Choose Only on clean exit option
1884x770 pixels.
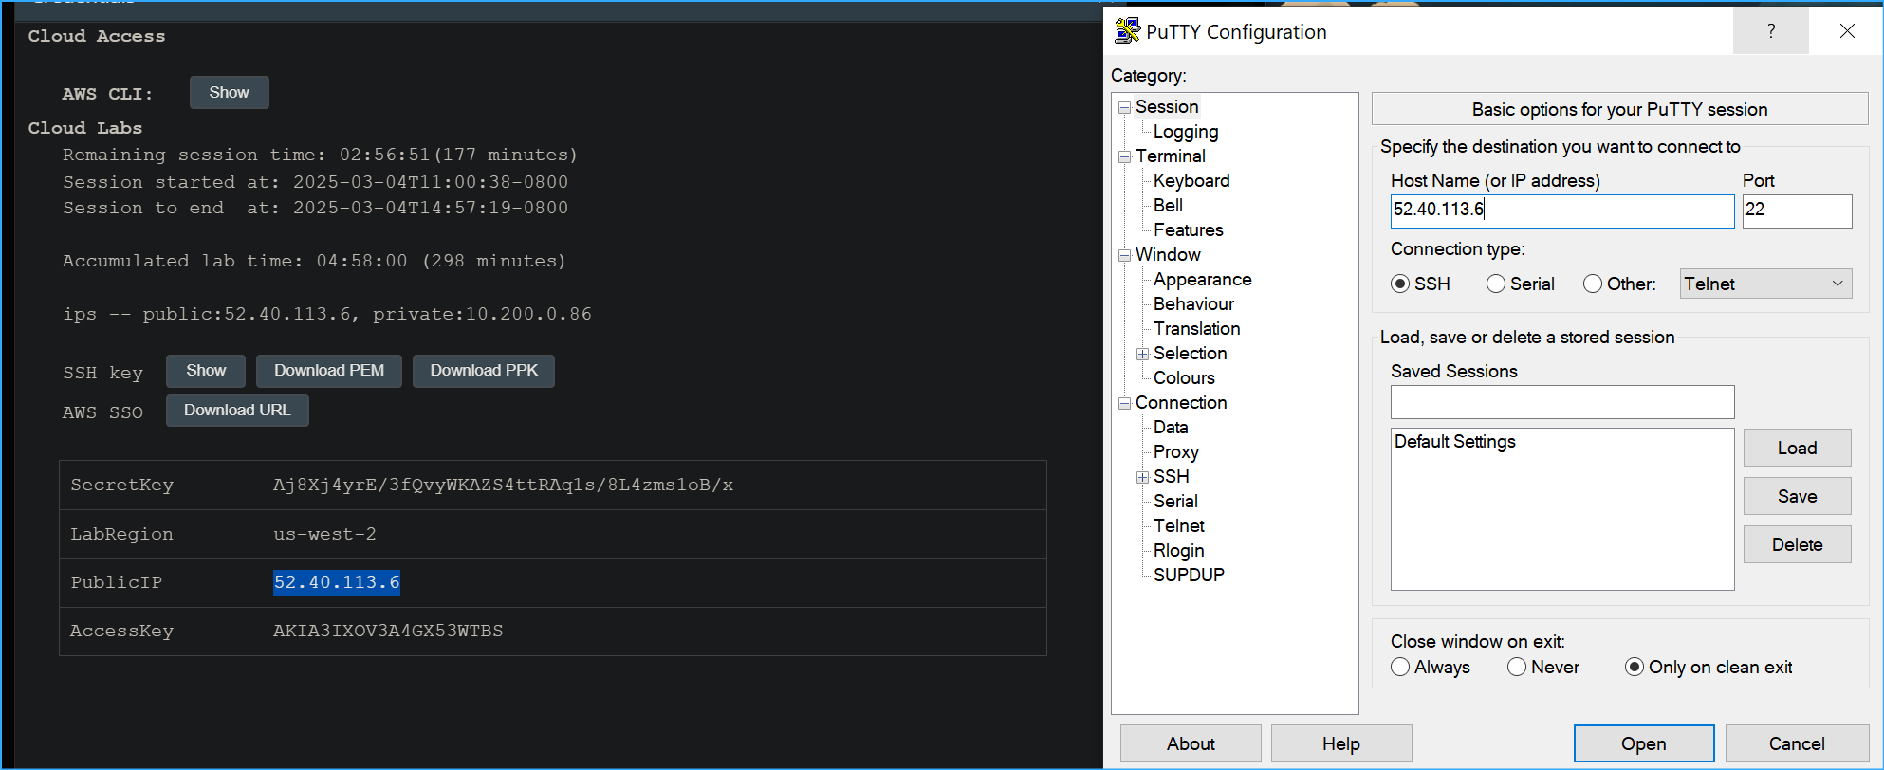click(x=1635, y=667)
